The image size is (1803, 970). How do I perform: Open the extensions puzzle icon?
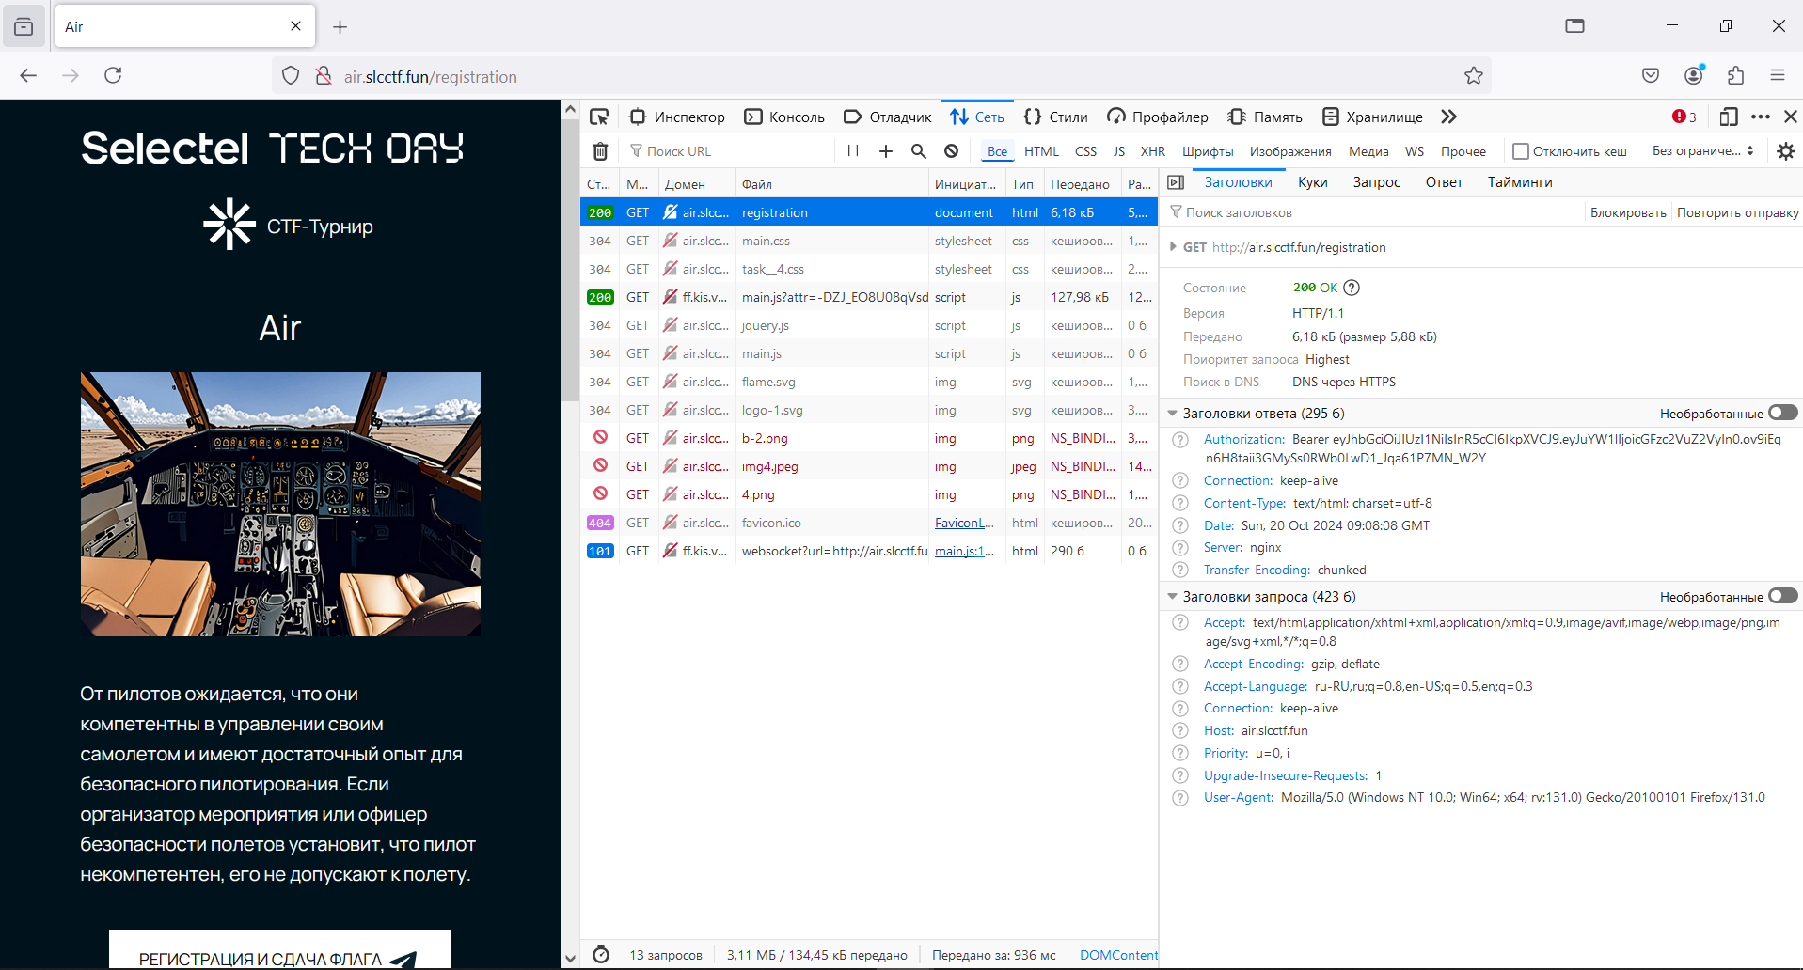pyautogui.click(x=1736, y=75)
